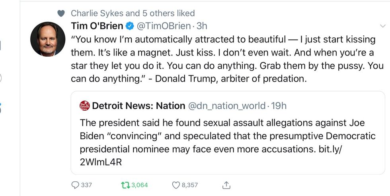Screen dimensions: 390x196
Task: Like the tweet with the heart icon
Action: click(x=176, y=185)
